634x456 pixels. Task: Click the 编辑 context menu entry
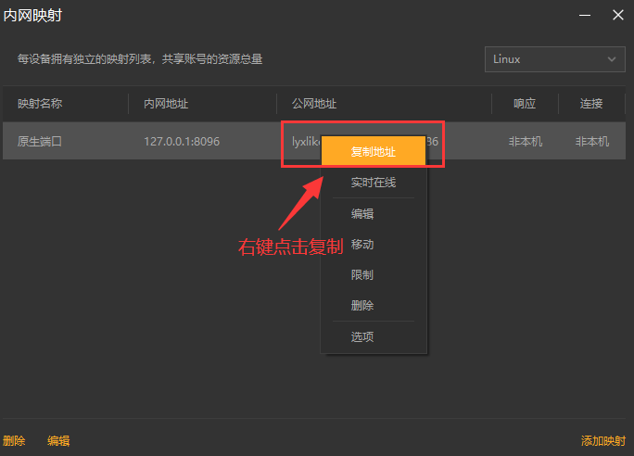point(362,213)
